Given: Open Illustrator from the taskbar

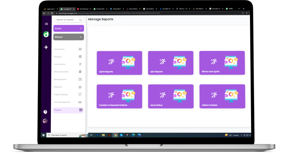Looking at the screenshot, I should [x=109, y=135].
